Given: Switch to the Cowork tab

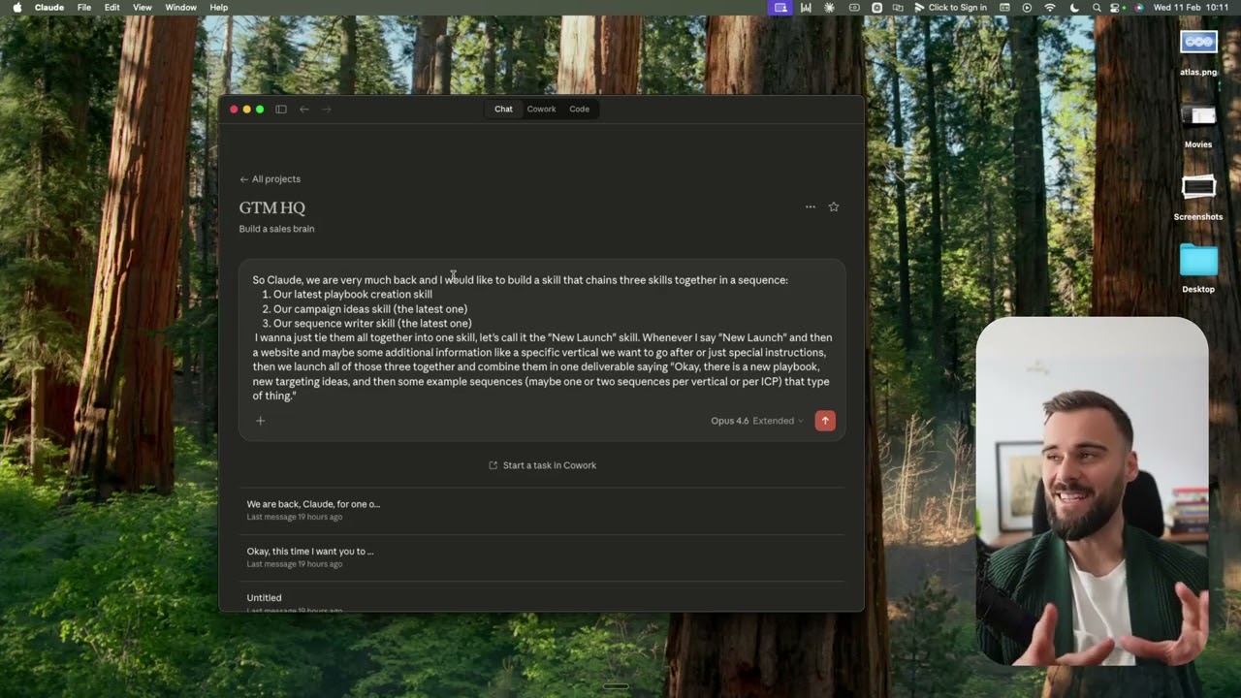Looking at the screenshot, I should [541, 110].
